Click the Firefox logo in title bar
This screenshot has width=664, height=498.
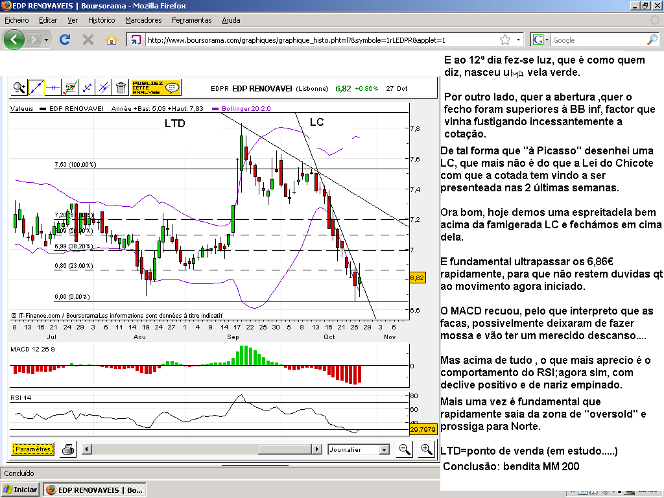(x=6, y=5)
